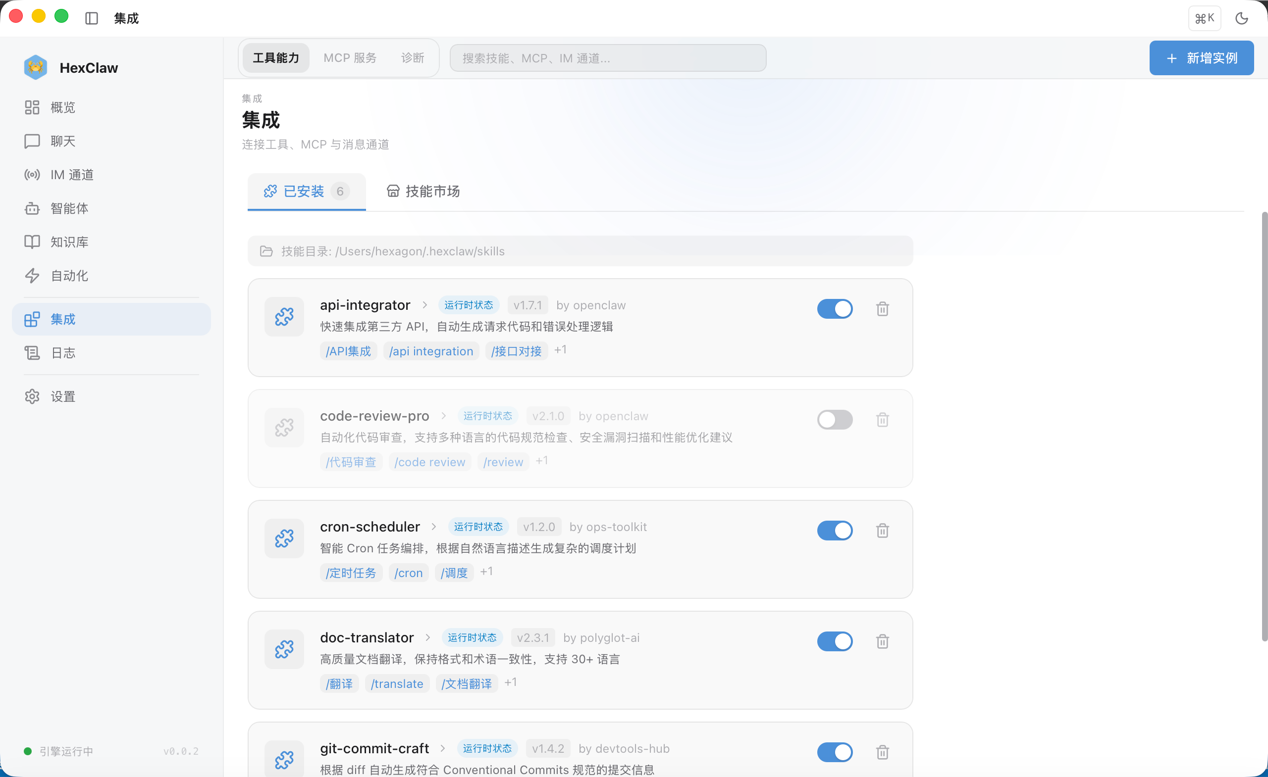Click the /api integration tag
Screen dimensions: 1268x777
pyautogui.click(x=431, y=351)
